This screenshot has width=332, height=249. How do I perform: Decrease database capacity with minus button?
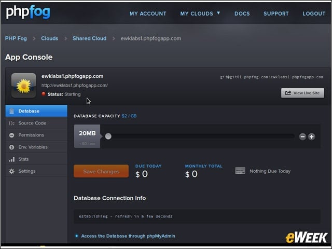302,137
